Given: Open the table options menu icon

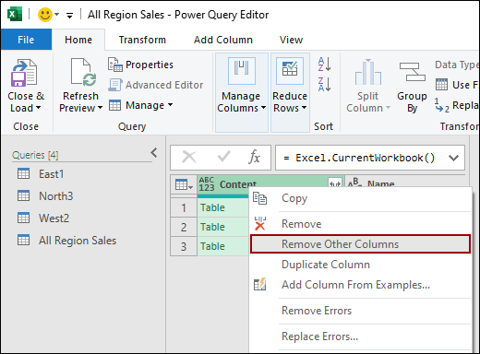Looking at the screenshot, I should (184, 184).
